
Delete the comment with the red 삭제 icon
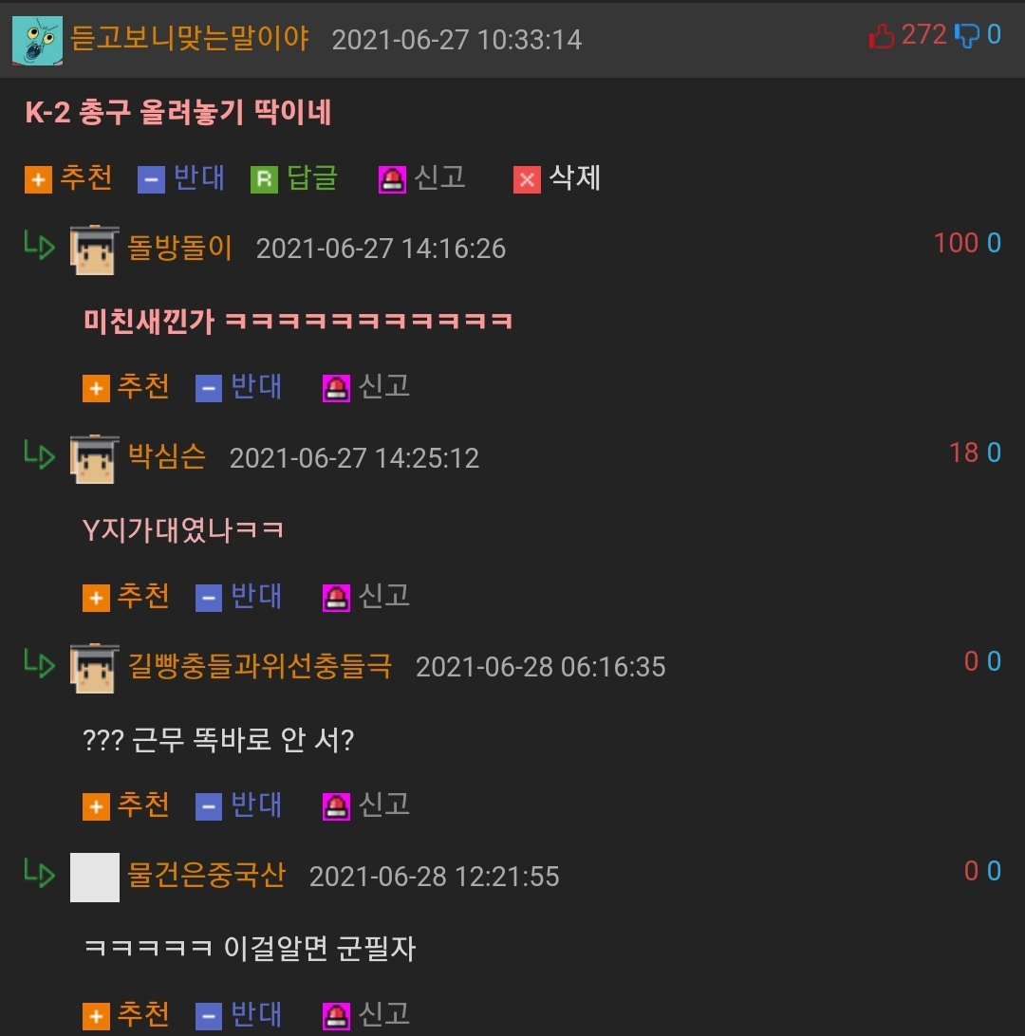click(x=527, y=179)
